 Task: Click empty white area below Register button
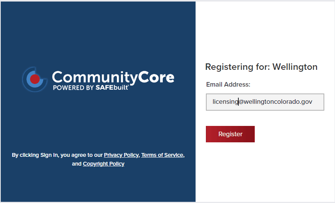click(x=265, y=172)
